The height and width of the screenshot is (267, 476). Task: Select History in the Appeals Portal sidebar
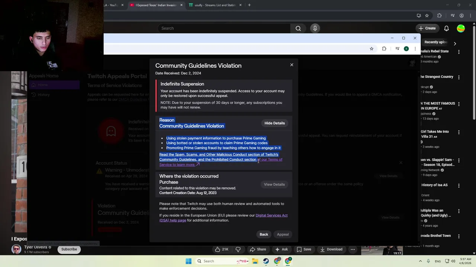coord(54,95)
